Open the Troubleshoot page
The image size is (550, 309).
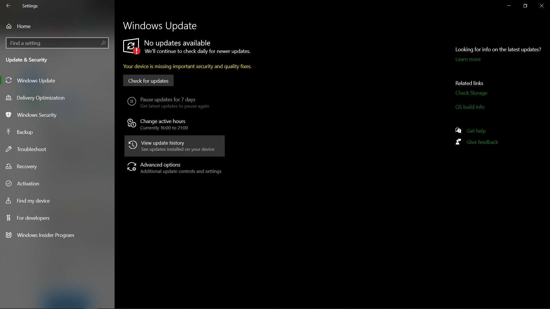57,149
